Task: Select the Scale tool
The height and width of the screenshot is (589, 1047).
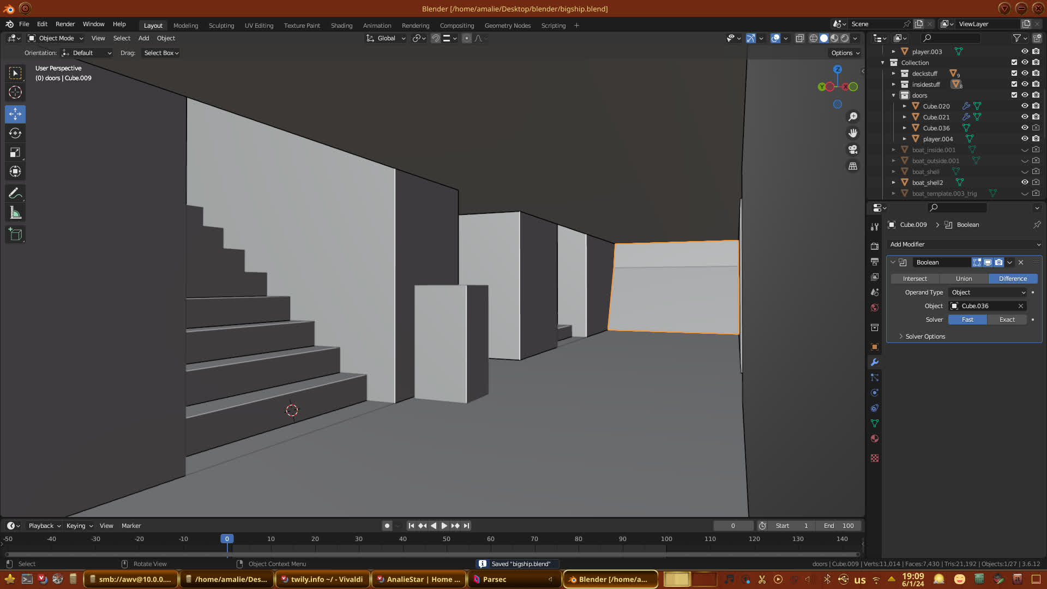Action: pyautogui.click(x=15, y=153)
